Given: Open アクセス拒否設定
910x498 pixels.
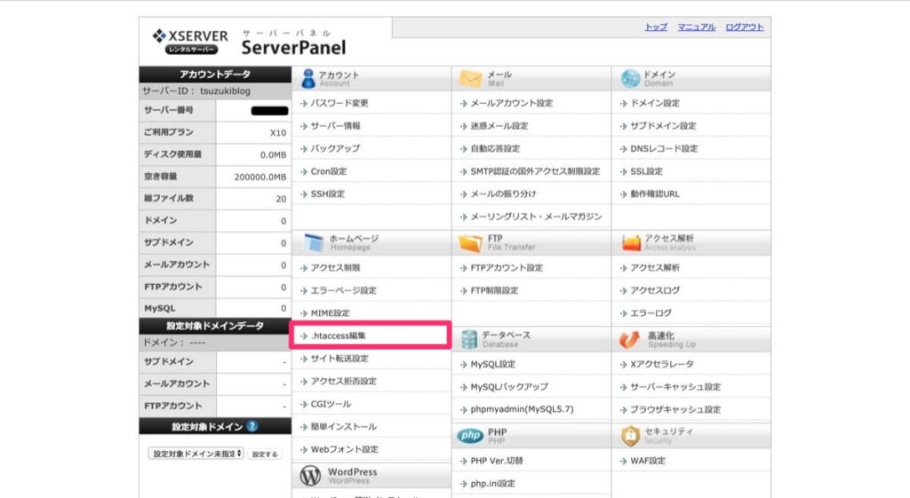Looking at the screenshot, I should pyautogui.click(x=344, y=381).
